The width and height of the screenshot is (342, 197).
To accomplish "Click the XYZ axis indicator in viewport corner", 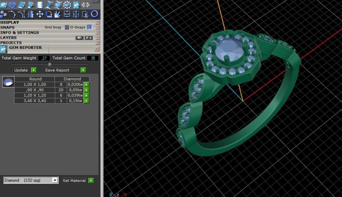I will (118, 194).
